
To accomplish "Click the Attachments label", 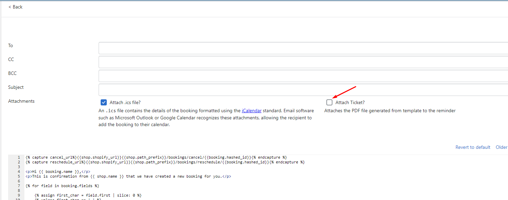I will [21, 101].
